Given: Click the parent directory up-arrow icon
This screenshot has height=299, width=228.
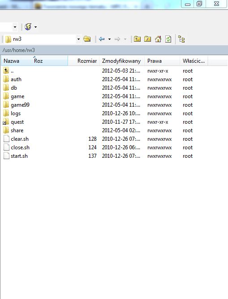Looking at the screenshot, I should click(6, 70).
